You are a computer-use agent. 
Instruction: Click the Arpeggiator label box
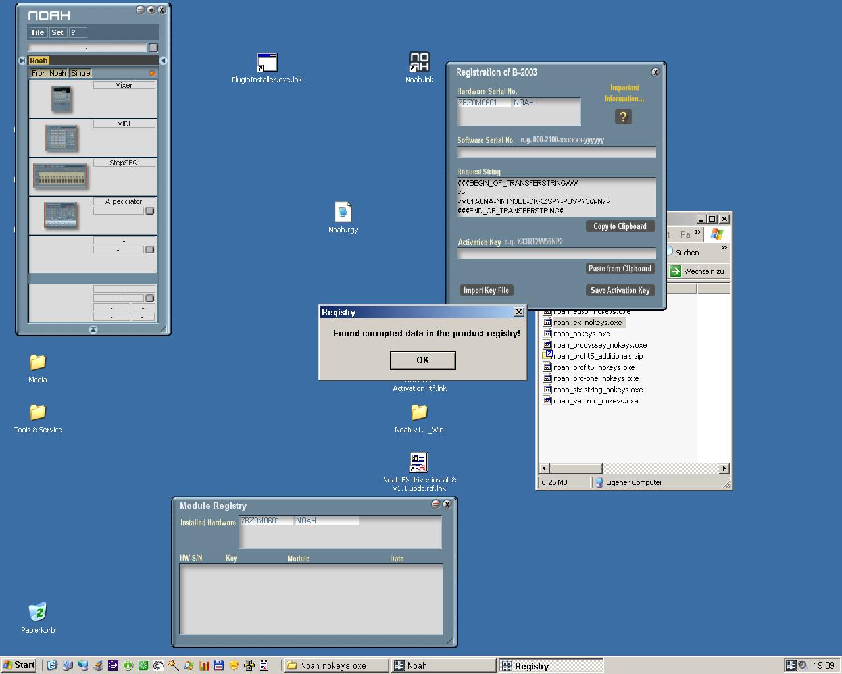pos(124,201)
